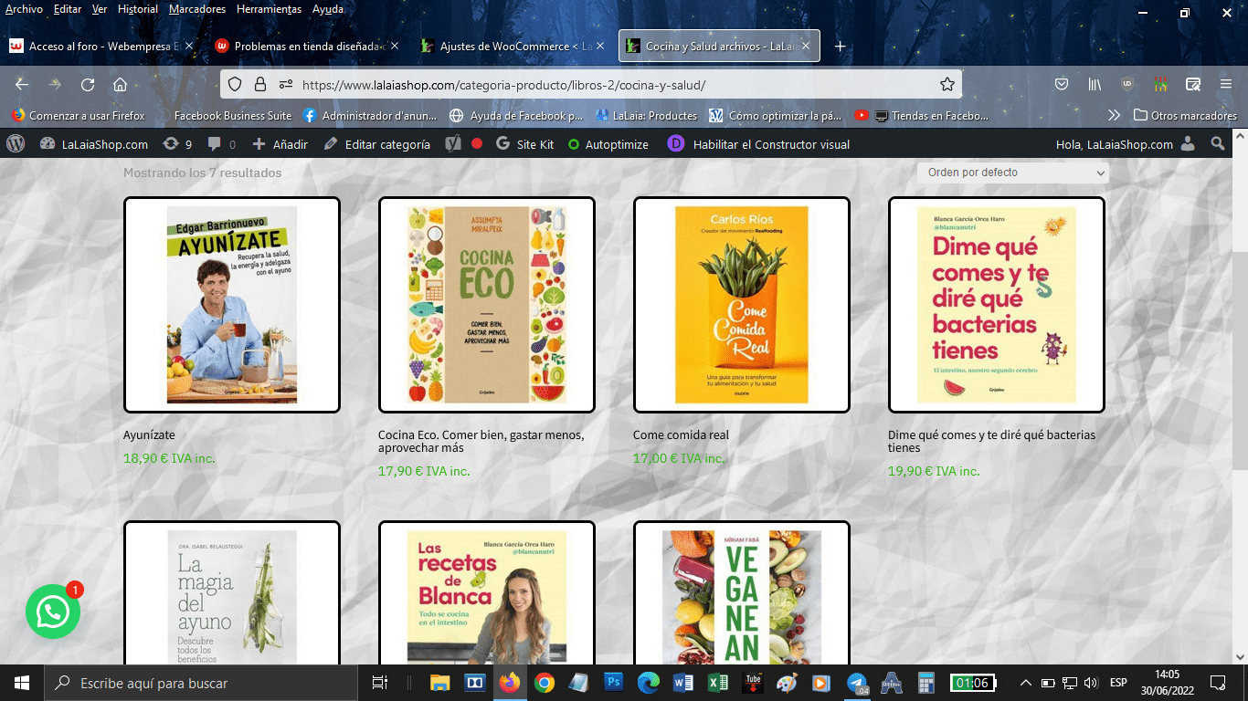
Task: Open Windows Task View
Action: pos(380,683)
